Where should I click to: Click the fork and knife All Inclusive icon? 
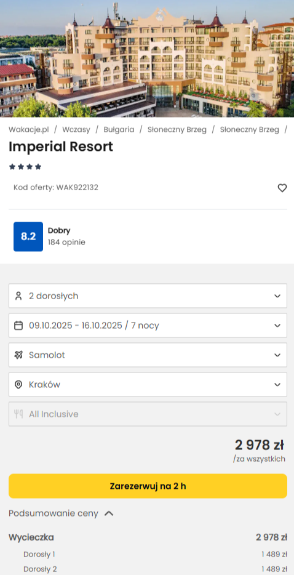(18, 414)
